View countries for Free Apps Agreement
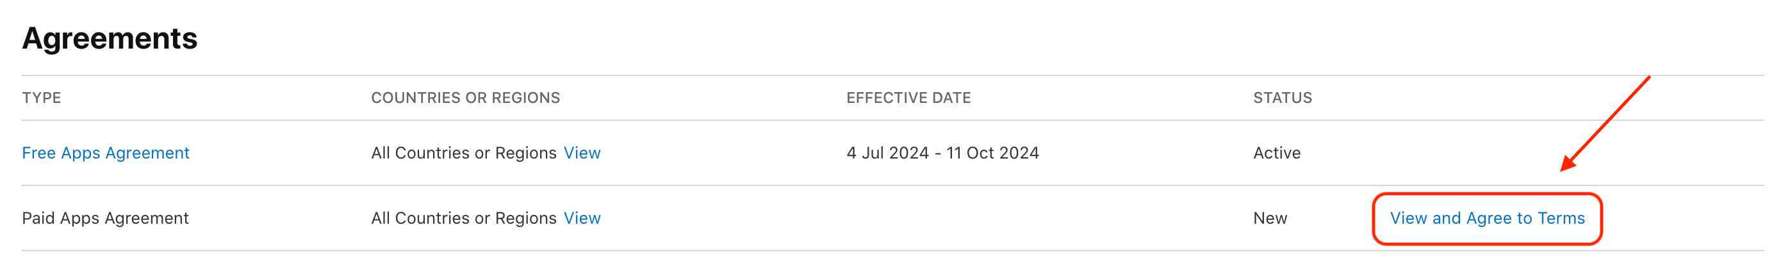 coord(582,153)
